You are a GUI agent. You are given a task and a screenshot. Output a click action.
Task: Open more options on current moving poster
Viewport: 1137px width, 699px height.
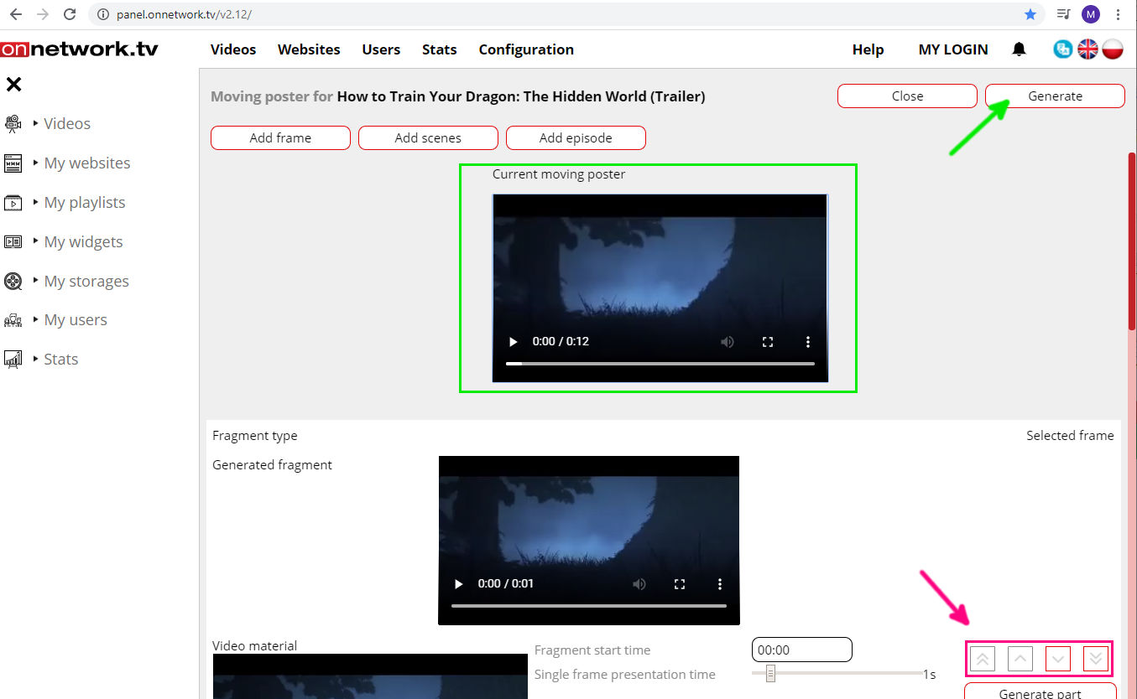click(x=808, y=342)
